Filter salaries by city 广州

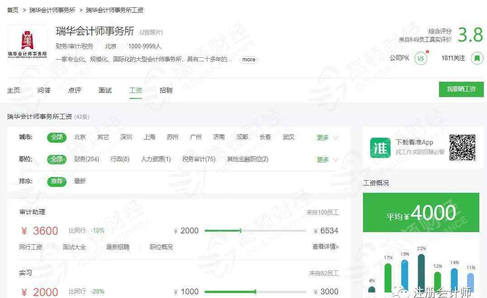(x=196, y=137)
